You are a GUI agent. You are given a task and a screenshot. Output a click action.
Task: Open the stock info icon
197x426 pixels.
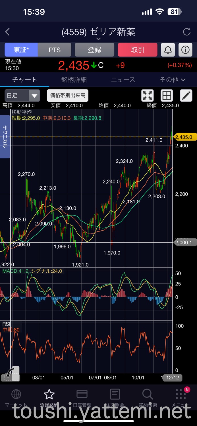[185, 50]
